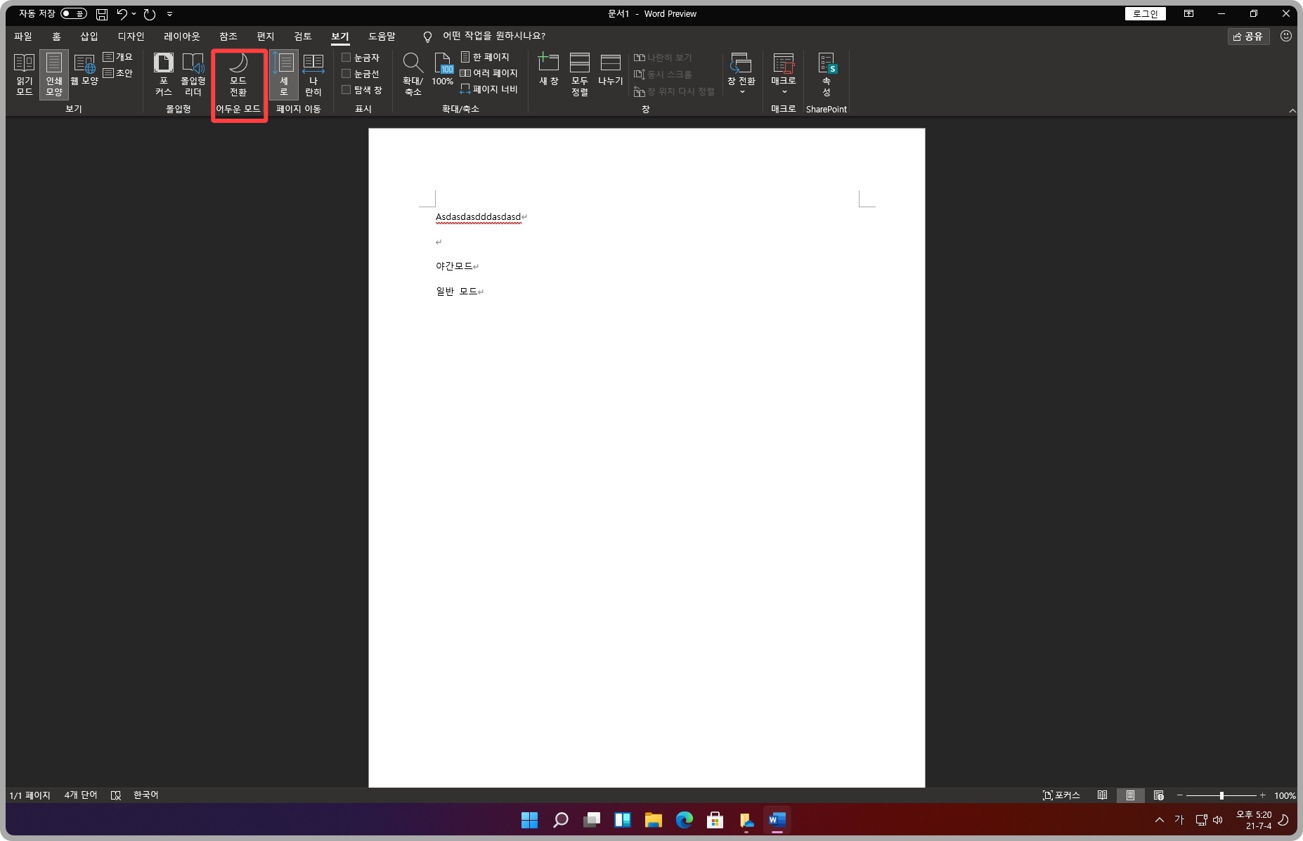Screen dimensions: 1303x841
Task: Open taskbar Search
Action: (560, 820)
